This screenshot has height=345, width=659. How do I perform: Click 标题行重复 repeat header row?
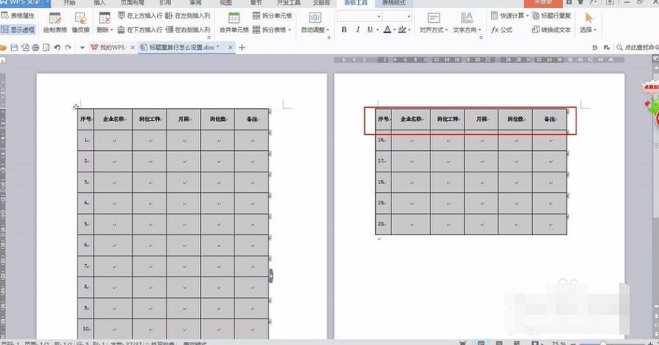[551, 15]
